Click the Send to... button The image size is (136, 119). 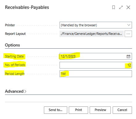[x=56, y=110]
